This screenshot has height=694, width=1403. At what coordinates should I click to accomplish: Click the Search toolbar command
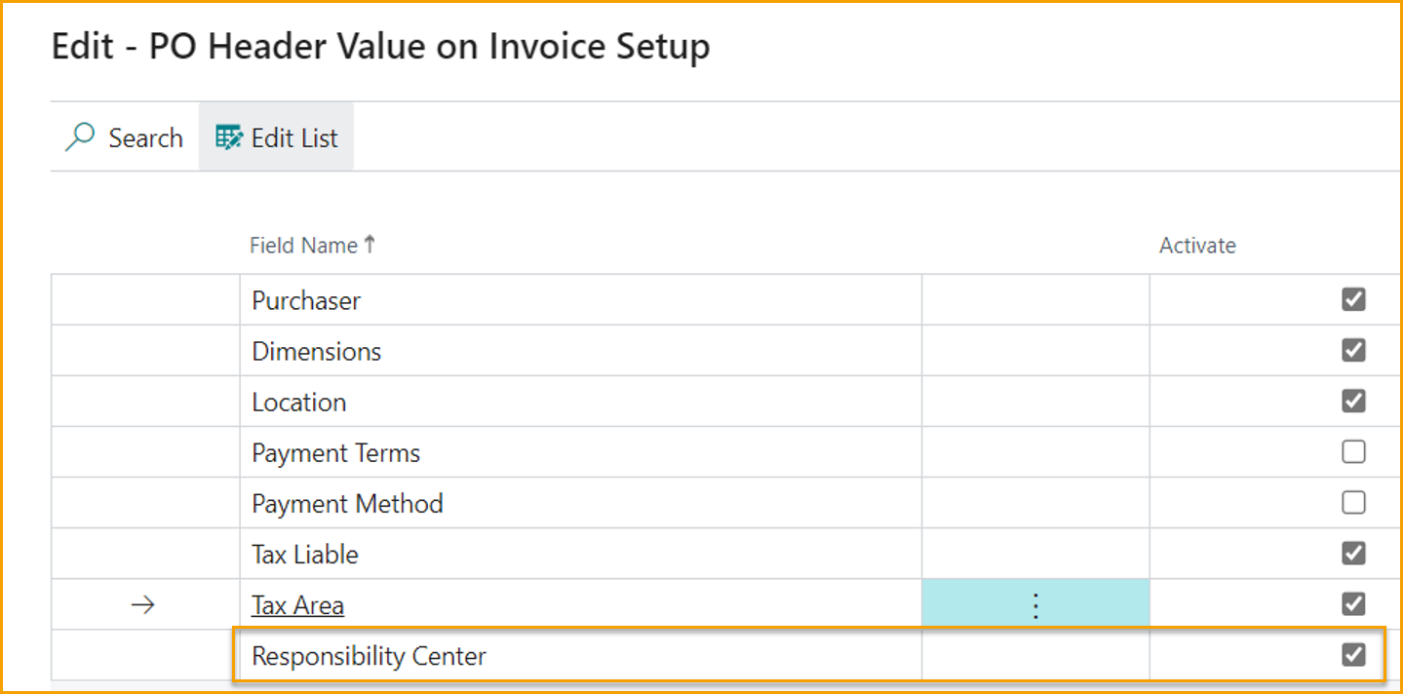coord(144,136)
